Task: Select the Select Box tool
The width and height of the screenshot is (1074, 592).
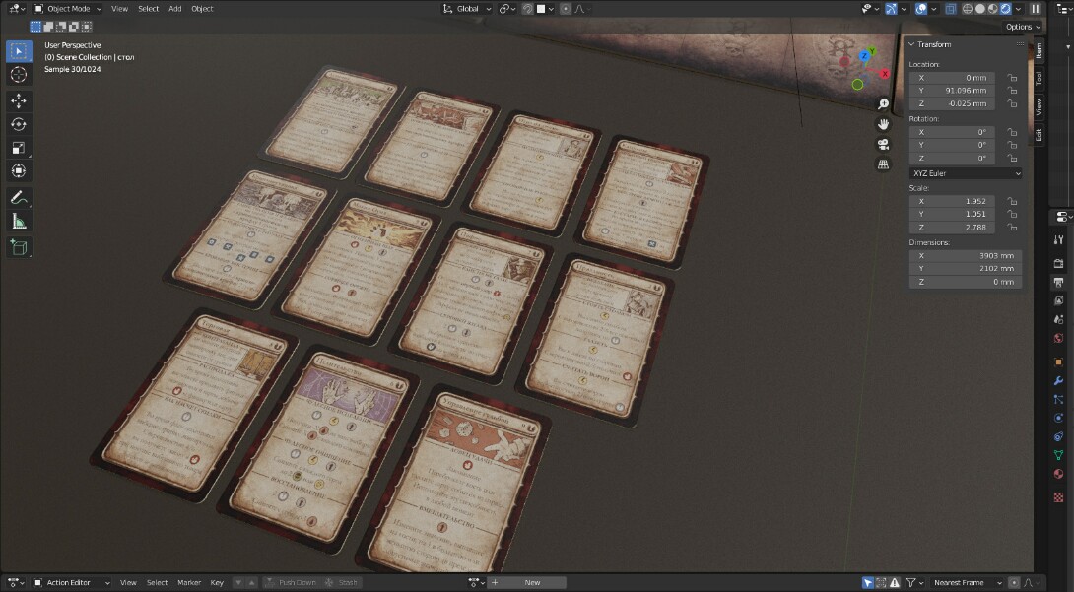Action: (19, 50)
